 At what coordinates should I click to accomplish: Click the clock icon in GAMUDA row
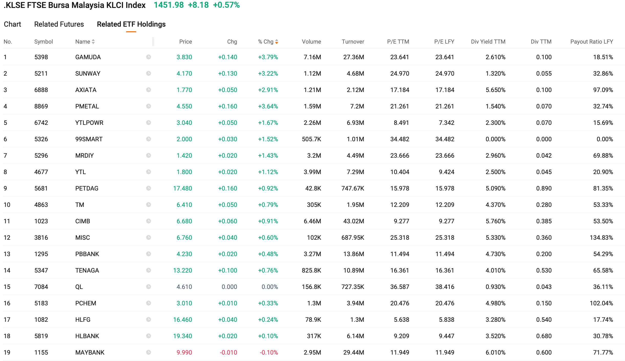[x=149, y=57]
